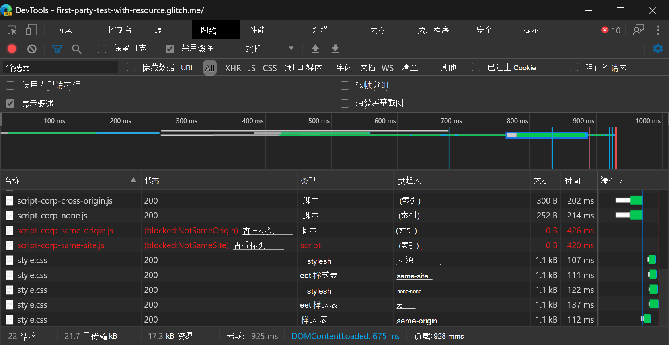Select the script-corp-none.js request row

click(330, 216)
